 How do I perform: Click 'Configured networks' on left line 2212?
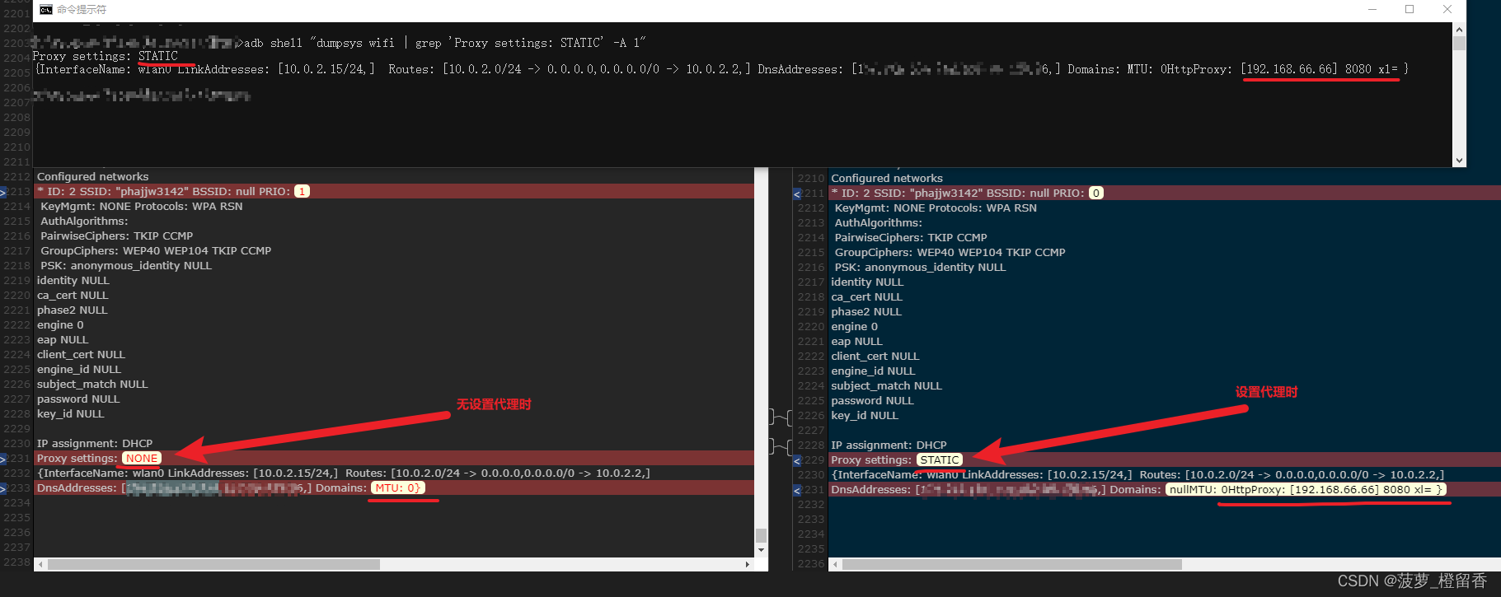[x=93, y=177]
